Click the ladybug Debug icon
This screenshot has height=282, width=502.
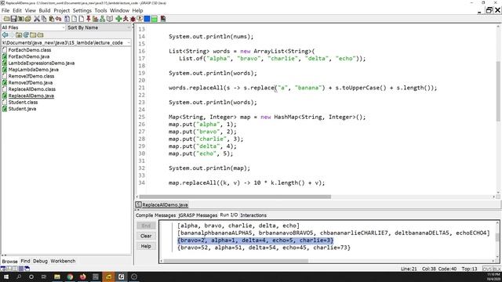133,19
